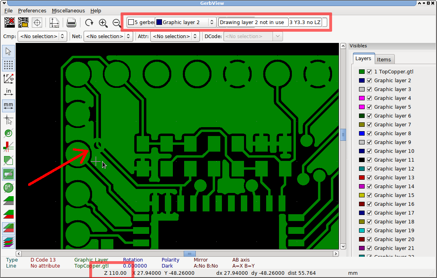Toggle polar coordinates display icon
Screen dimensions: 437x278
point(8,79)
